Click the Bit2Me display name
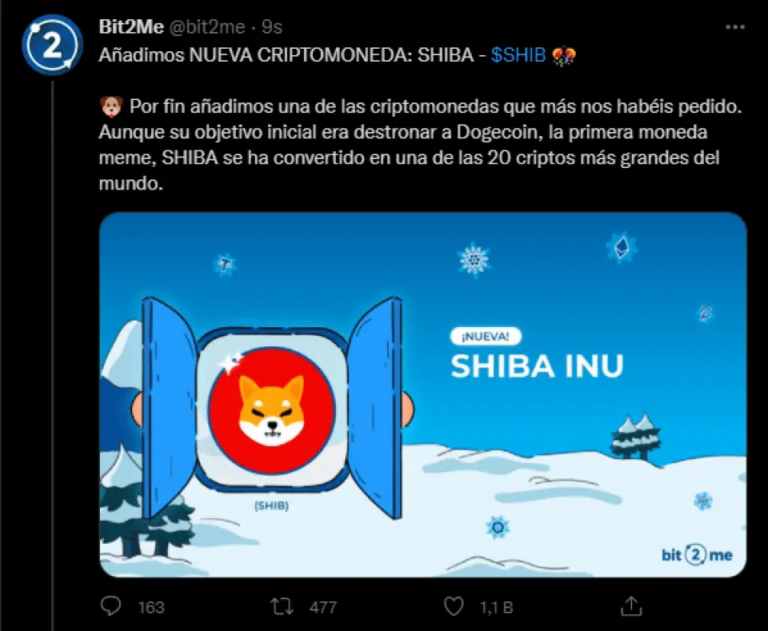Image resolution: width=768 pixels, height=631 pixels. tap(131, 26)
